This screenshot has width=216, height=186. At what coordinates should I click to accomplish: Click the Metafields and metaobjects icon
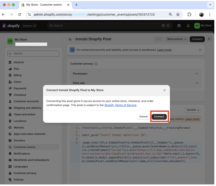pos(10,160)
